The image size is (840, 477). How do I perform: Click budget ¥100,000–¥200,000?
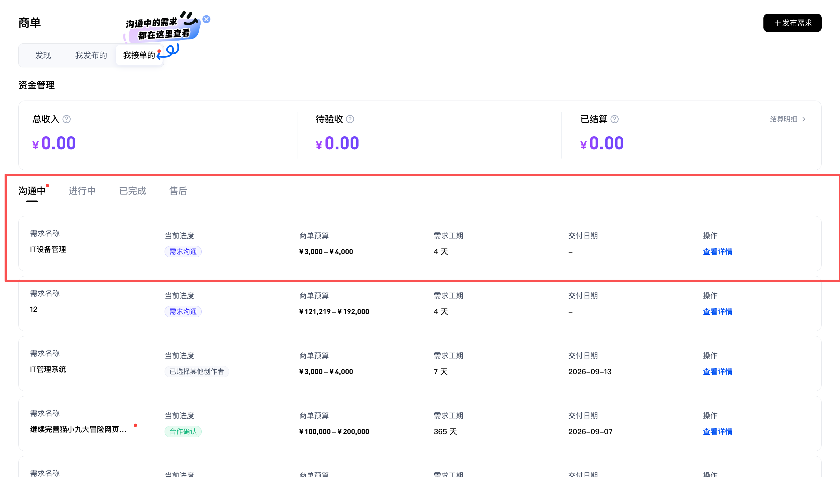[334, 432]
